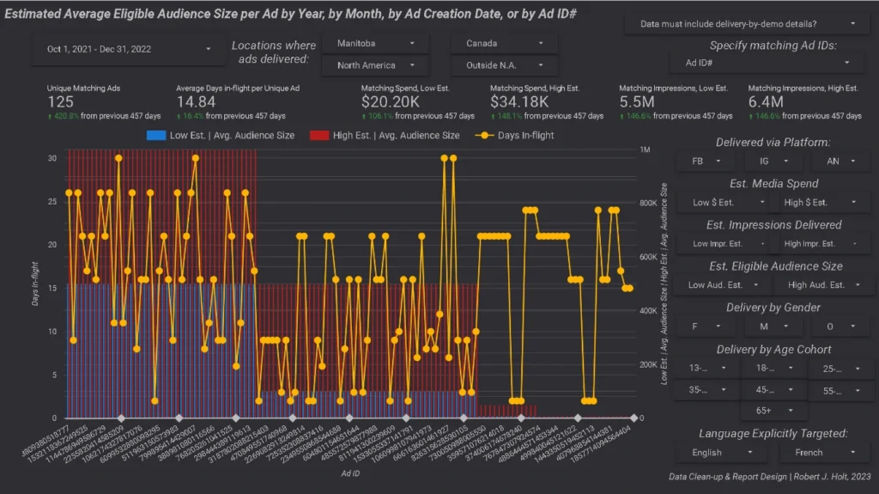Click the red High Est. legend swatch
The image size is (879, 494).
coord(321,135)
